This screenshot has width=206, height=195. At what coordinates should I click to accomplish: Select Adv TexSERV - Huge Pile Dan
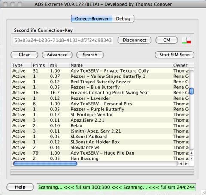[100, 153]
